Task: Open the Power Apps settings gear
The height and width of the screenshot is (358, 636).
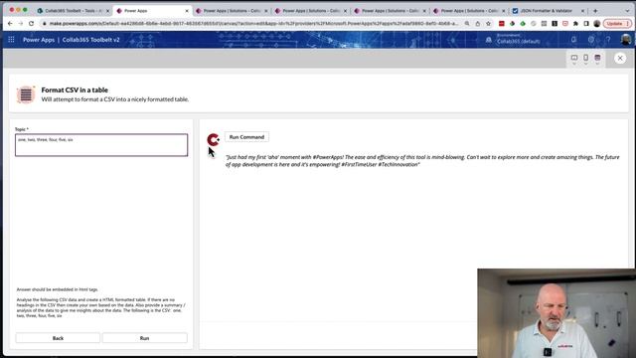Action: pos(591,40)
